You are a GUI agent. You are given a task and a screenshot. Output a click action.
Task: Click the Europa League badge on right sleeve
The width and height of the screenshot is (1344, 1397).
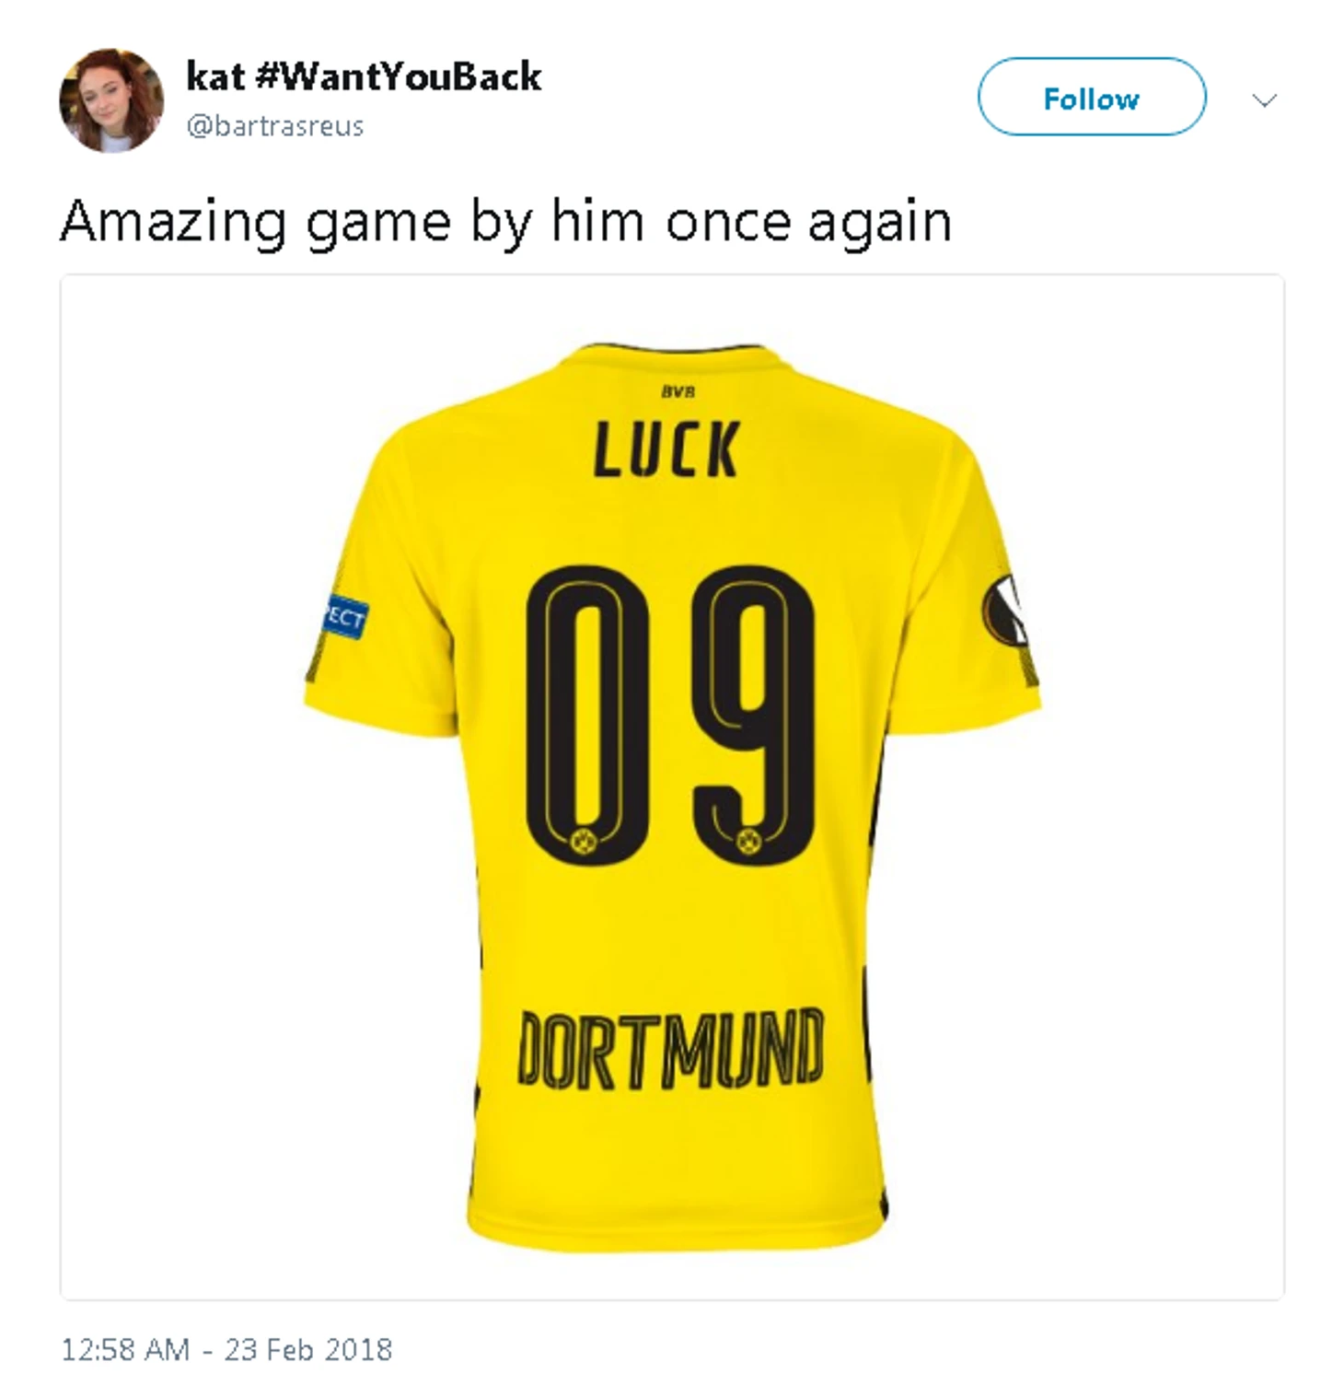[1006, 611]
